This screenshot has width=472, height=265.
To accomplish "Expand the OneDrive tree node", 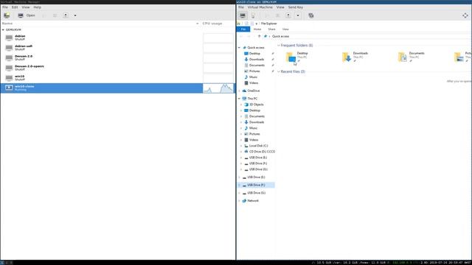I will (239, 91).
